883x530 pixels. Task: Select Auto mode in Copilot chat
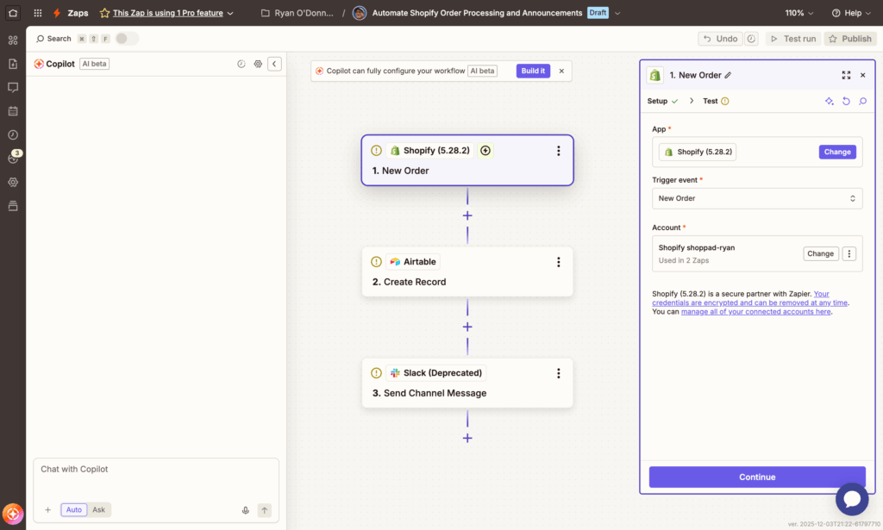point(74,509)
